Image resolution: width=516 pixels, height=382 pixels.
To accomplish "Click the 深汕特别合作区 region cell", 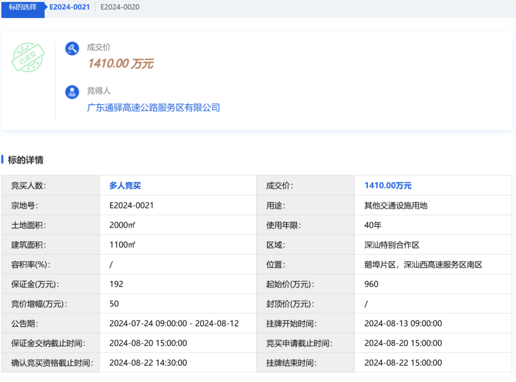I will [x=392, y=245].
